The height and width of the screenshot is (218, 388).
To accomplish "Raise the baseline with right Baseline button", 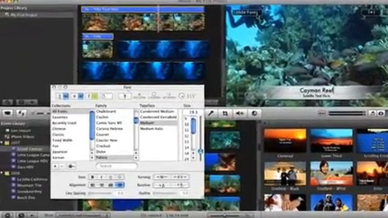I will point(180,185).
